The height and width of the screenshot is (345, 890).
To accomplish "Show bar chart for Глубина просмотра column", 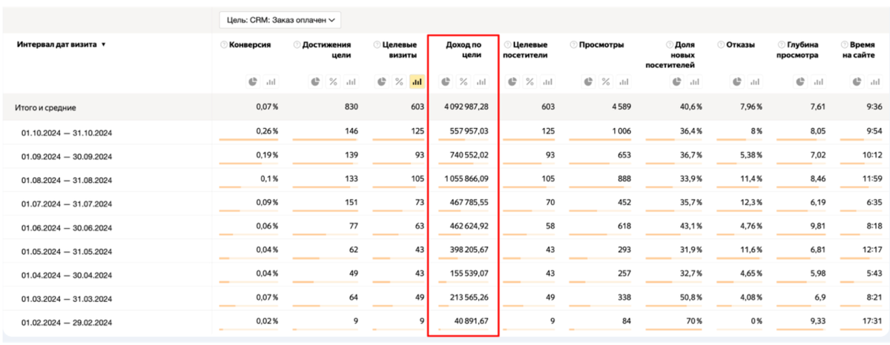I will (x=818, y=81).
